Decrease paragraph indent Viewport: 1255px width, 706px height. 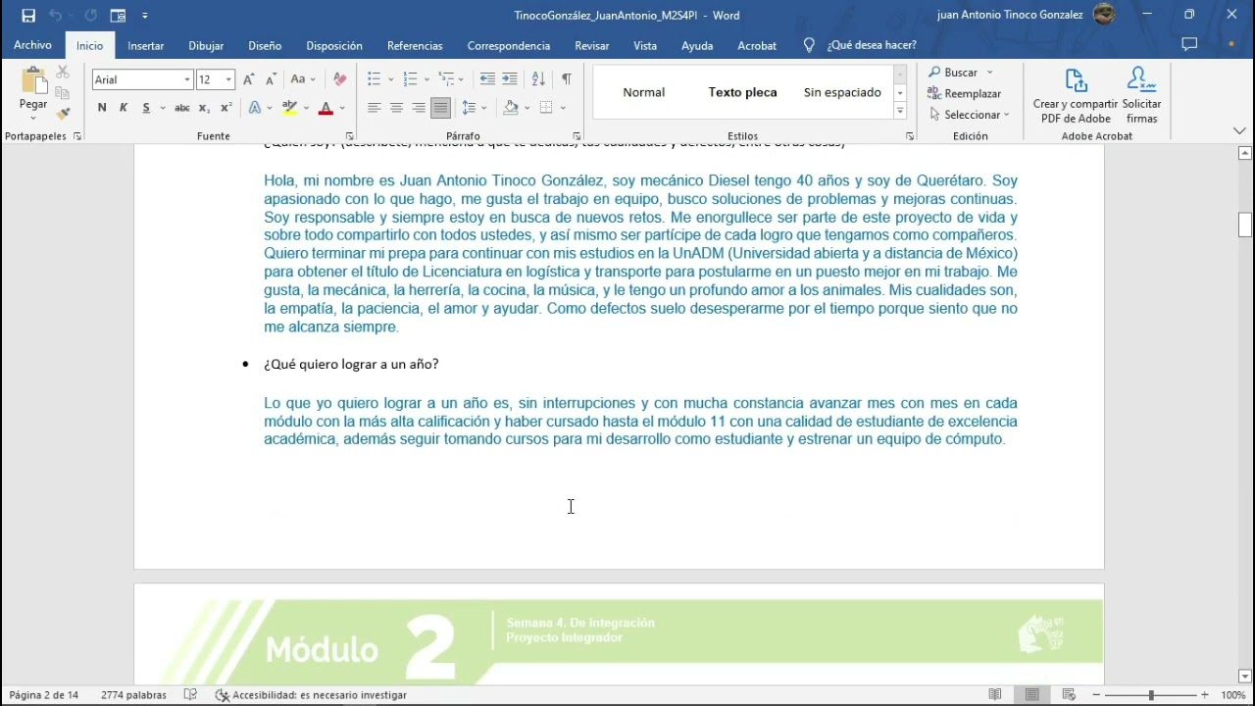(487, 79)
